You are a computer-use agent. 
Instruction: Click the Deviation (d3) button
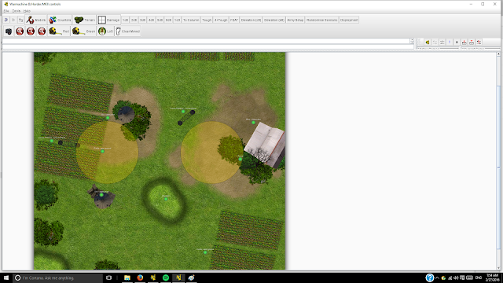[x=251, y=20]
